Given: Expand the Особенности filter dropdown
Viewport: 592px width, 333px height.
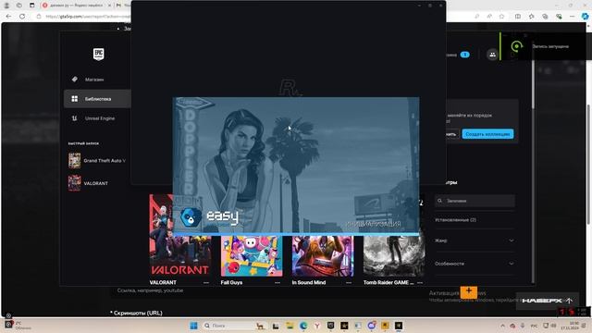Looking at the screenshot, I should (475, 264).
